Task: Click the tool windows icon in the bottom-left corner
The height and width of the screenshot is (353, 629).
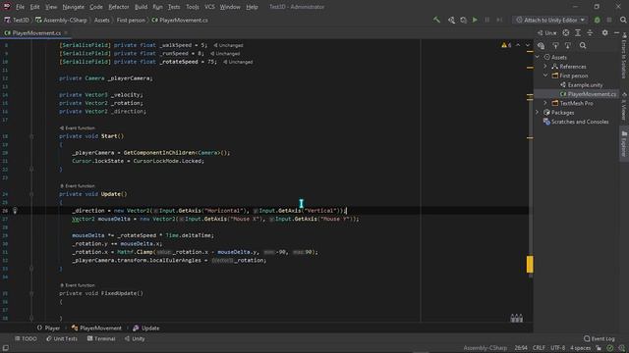Action: click(x=5, y=348)
